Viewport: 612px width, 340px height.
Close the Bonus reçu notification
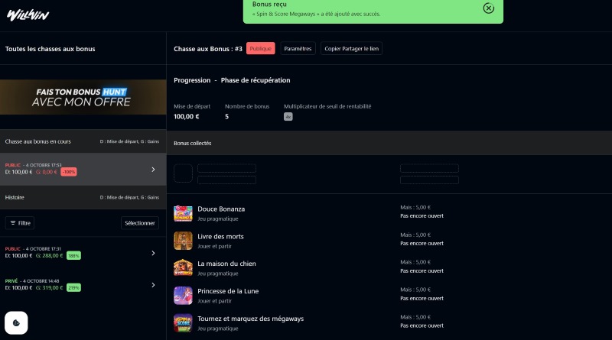488,8
